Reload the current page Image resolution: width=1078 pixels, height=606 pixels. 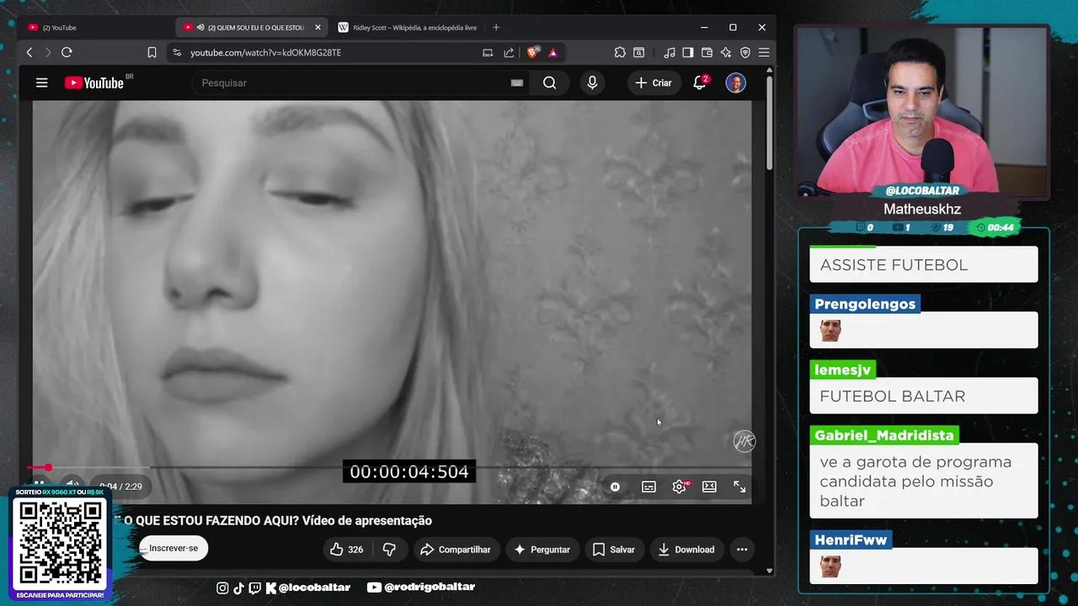click(x=67, y=52)
